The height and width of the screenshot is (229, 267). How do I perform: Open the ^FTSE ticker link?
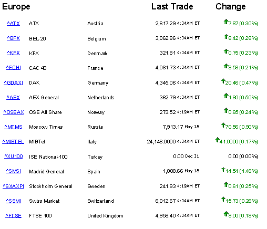click(x=13, y=216)
